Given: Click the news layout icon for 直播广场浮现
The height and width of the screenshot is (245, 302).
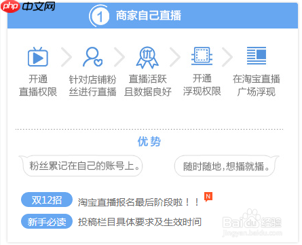Looking at the screenshot, I should [257, 56].
